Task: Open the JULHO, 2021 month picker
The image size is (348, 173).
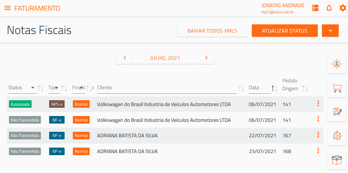Action: coord(165,58)
